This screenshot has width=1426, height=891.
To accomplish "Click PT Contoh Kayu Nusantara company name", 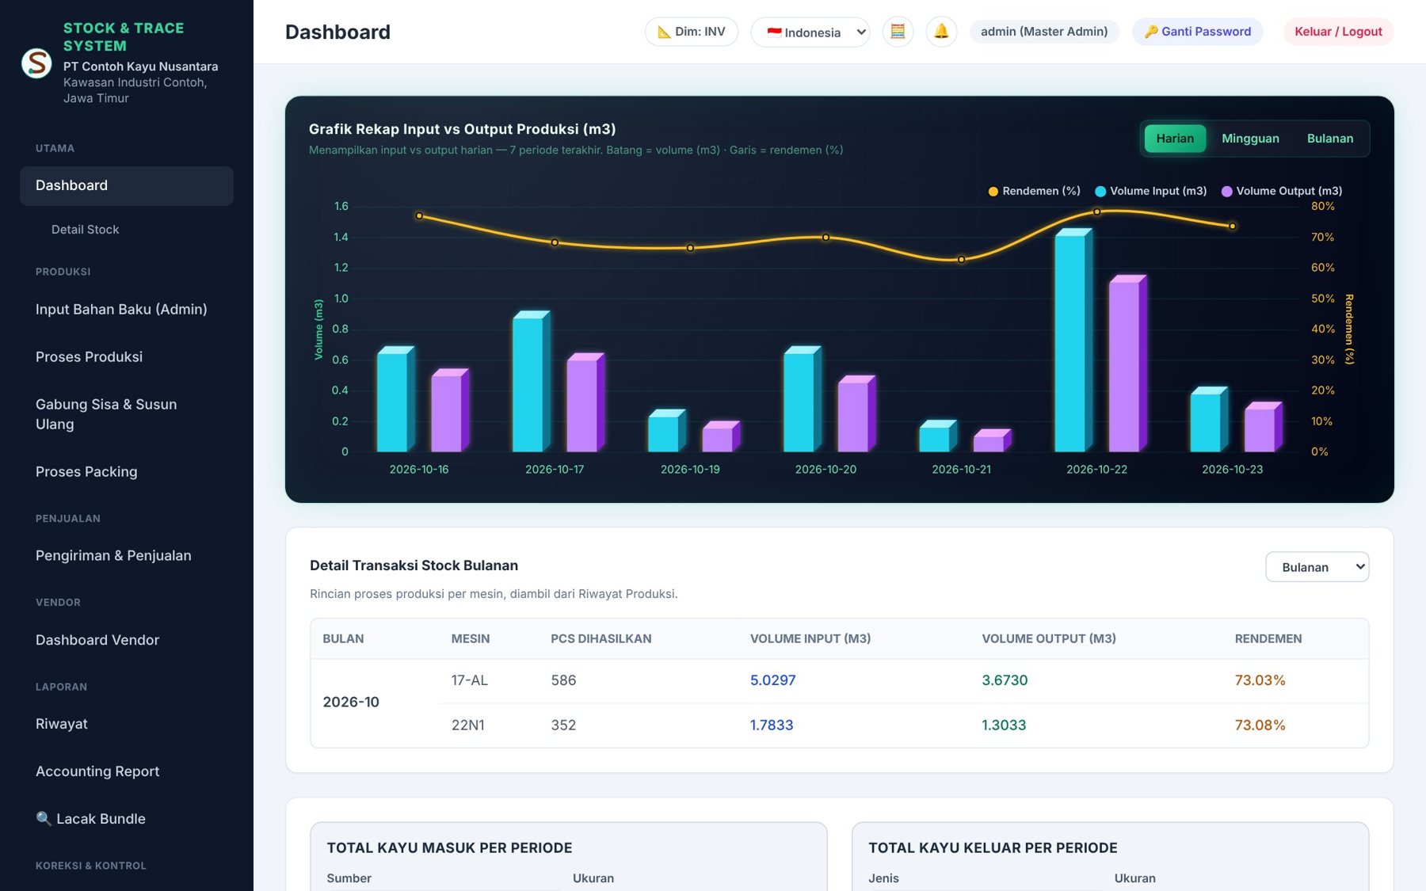I will pyautogui.click(x=141, y=67).
